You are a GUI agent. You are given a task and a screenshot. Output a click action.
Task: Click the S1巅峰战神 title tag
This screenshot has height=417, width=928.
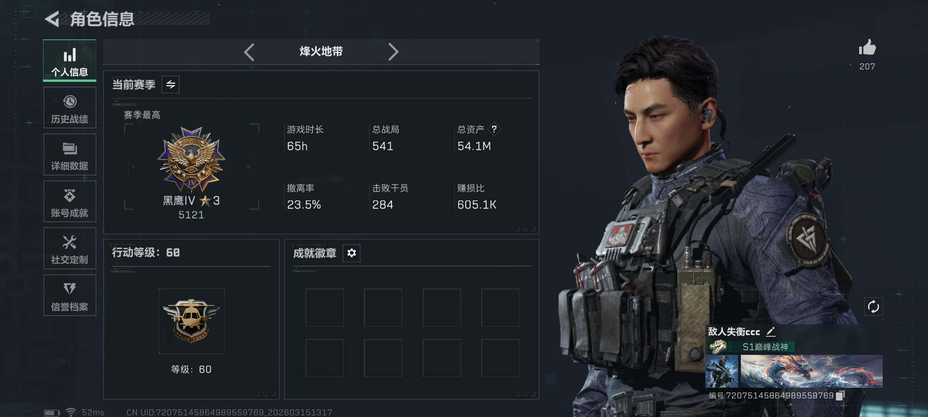point(751,347)
